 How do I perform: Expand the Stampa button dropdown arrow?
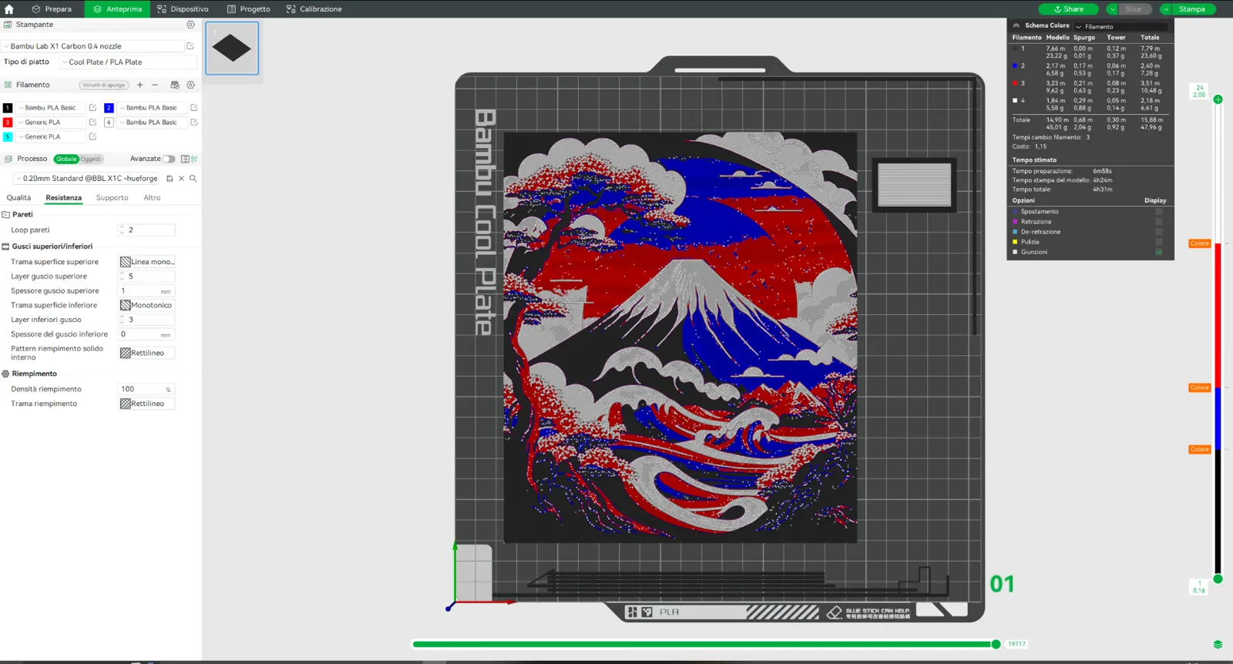[1166, 9]
